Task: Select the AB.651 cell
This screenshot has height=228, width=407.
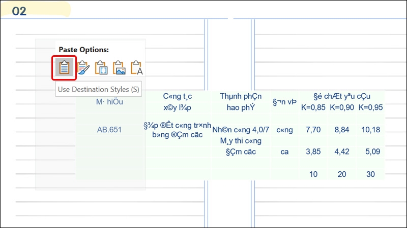Action: [109, 130]
